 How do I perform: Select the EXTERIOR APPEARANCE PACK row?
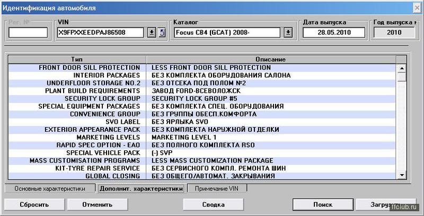[202, 130]
